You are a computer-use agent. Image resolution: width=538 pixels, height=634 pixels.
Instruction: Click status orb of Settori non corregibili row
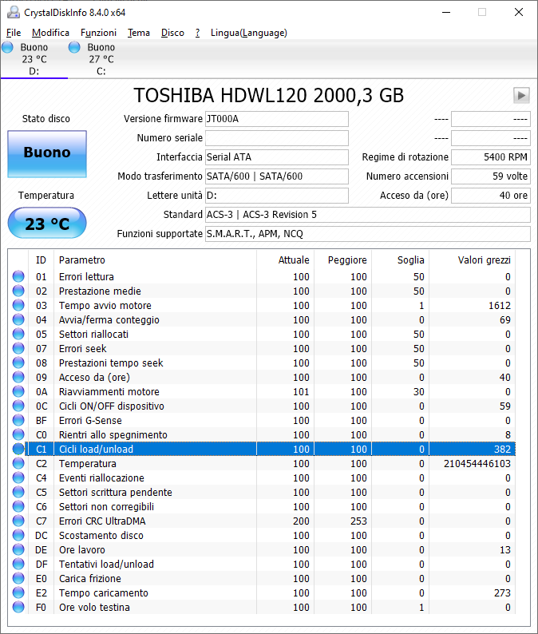coord(18,506)
